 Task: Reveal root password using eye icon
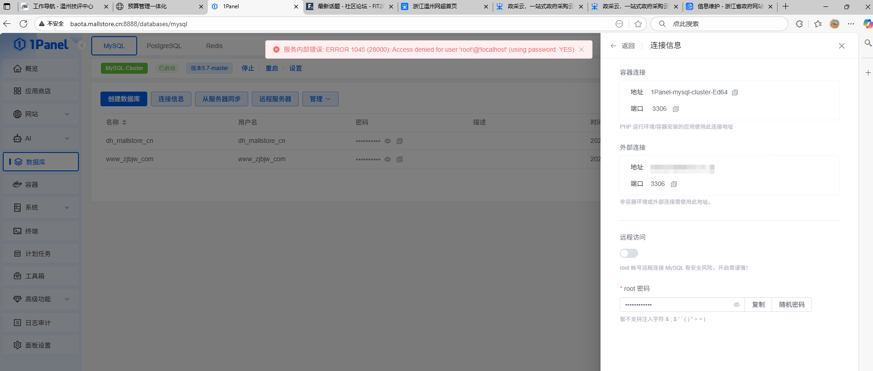pos(737,305)
